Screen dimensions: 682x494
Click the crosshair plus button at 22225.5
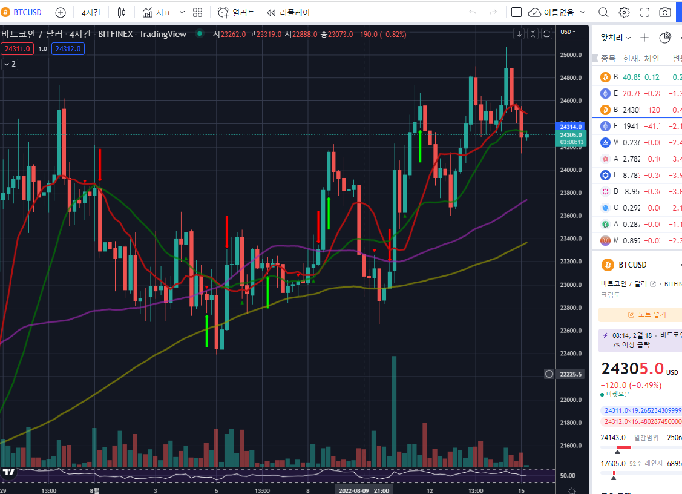point(549,374)
